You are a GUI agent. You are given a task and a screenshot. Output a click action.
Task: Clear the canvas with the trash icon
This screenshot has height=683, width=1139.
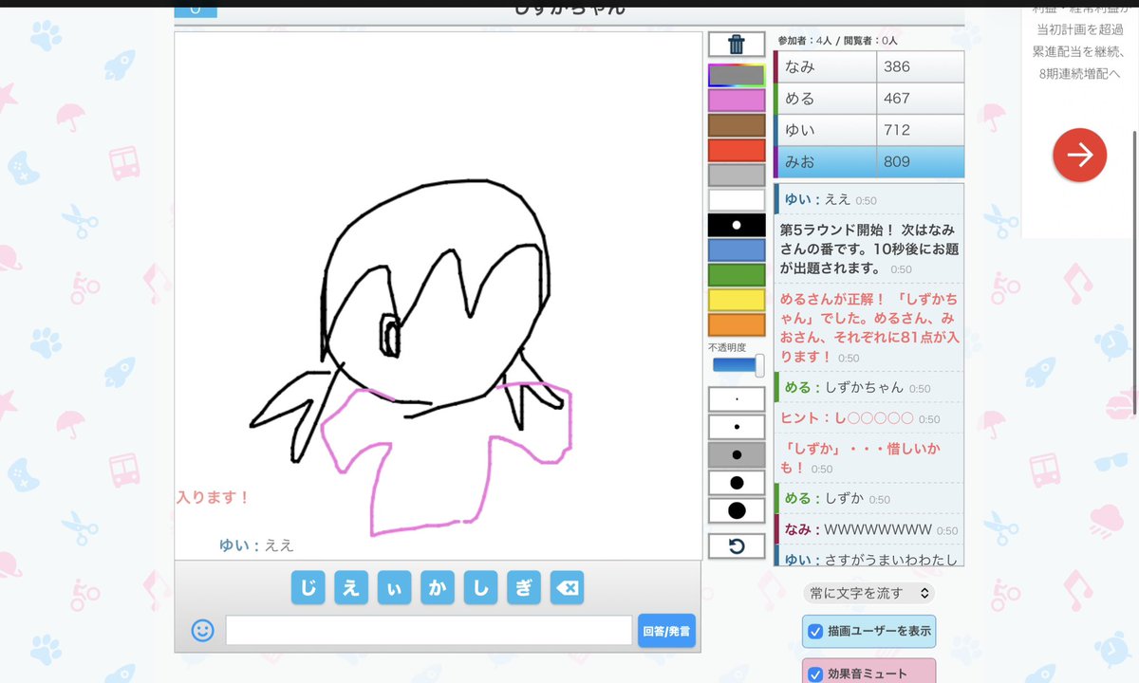point(737,45)
